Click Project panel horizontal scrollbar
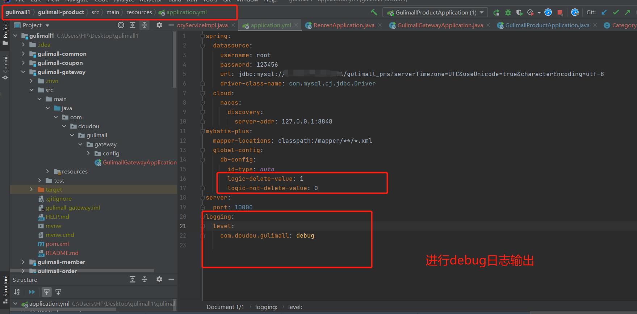Screen dimensions: 637x314 tap(82, 271)
